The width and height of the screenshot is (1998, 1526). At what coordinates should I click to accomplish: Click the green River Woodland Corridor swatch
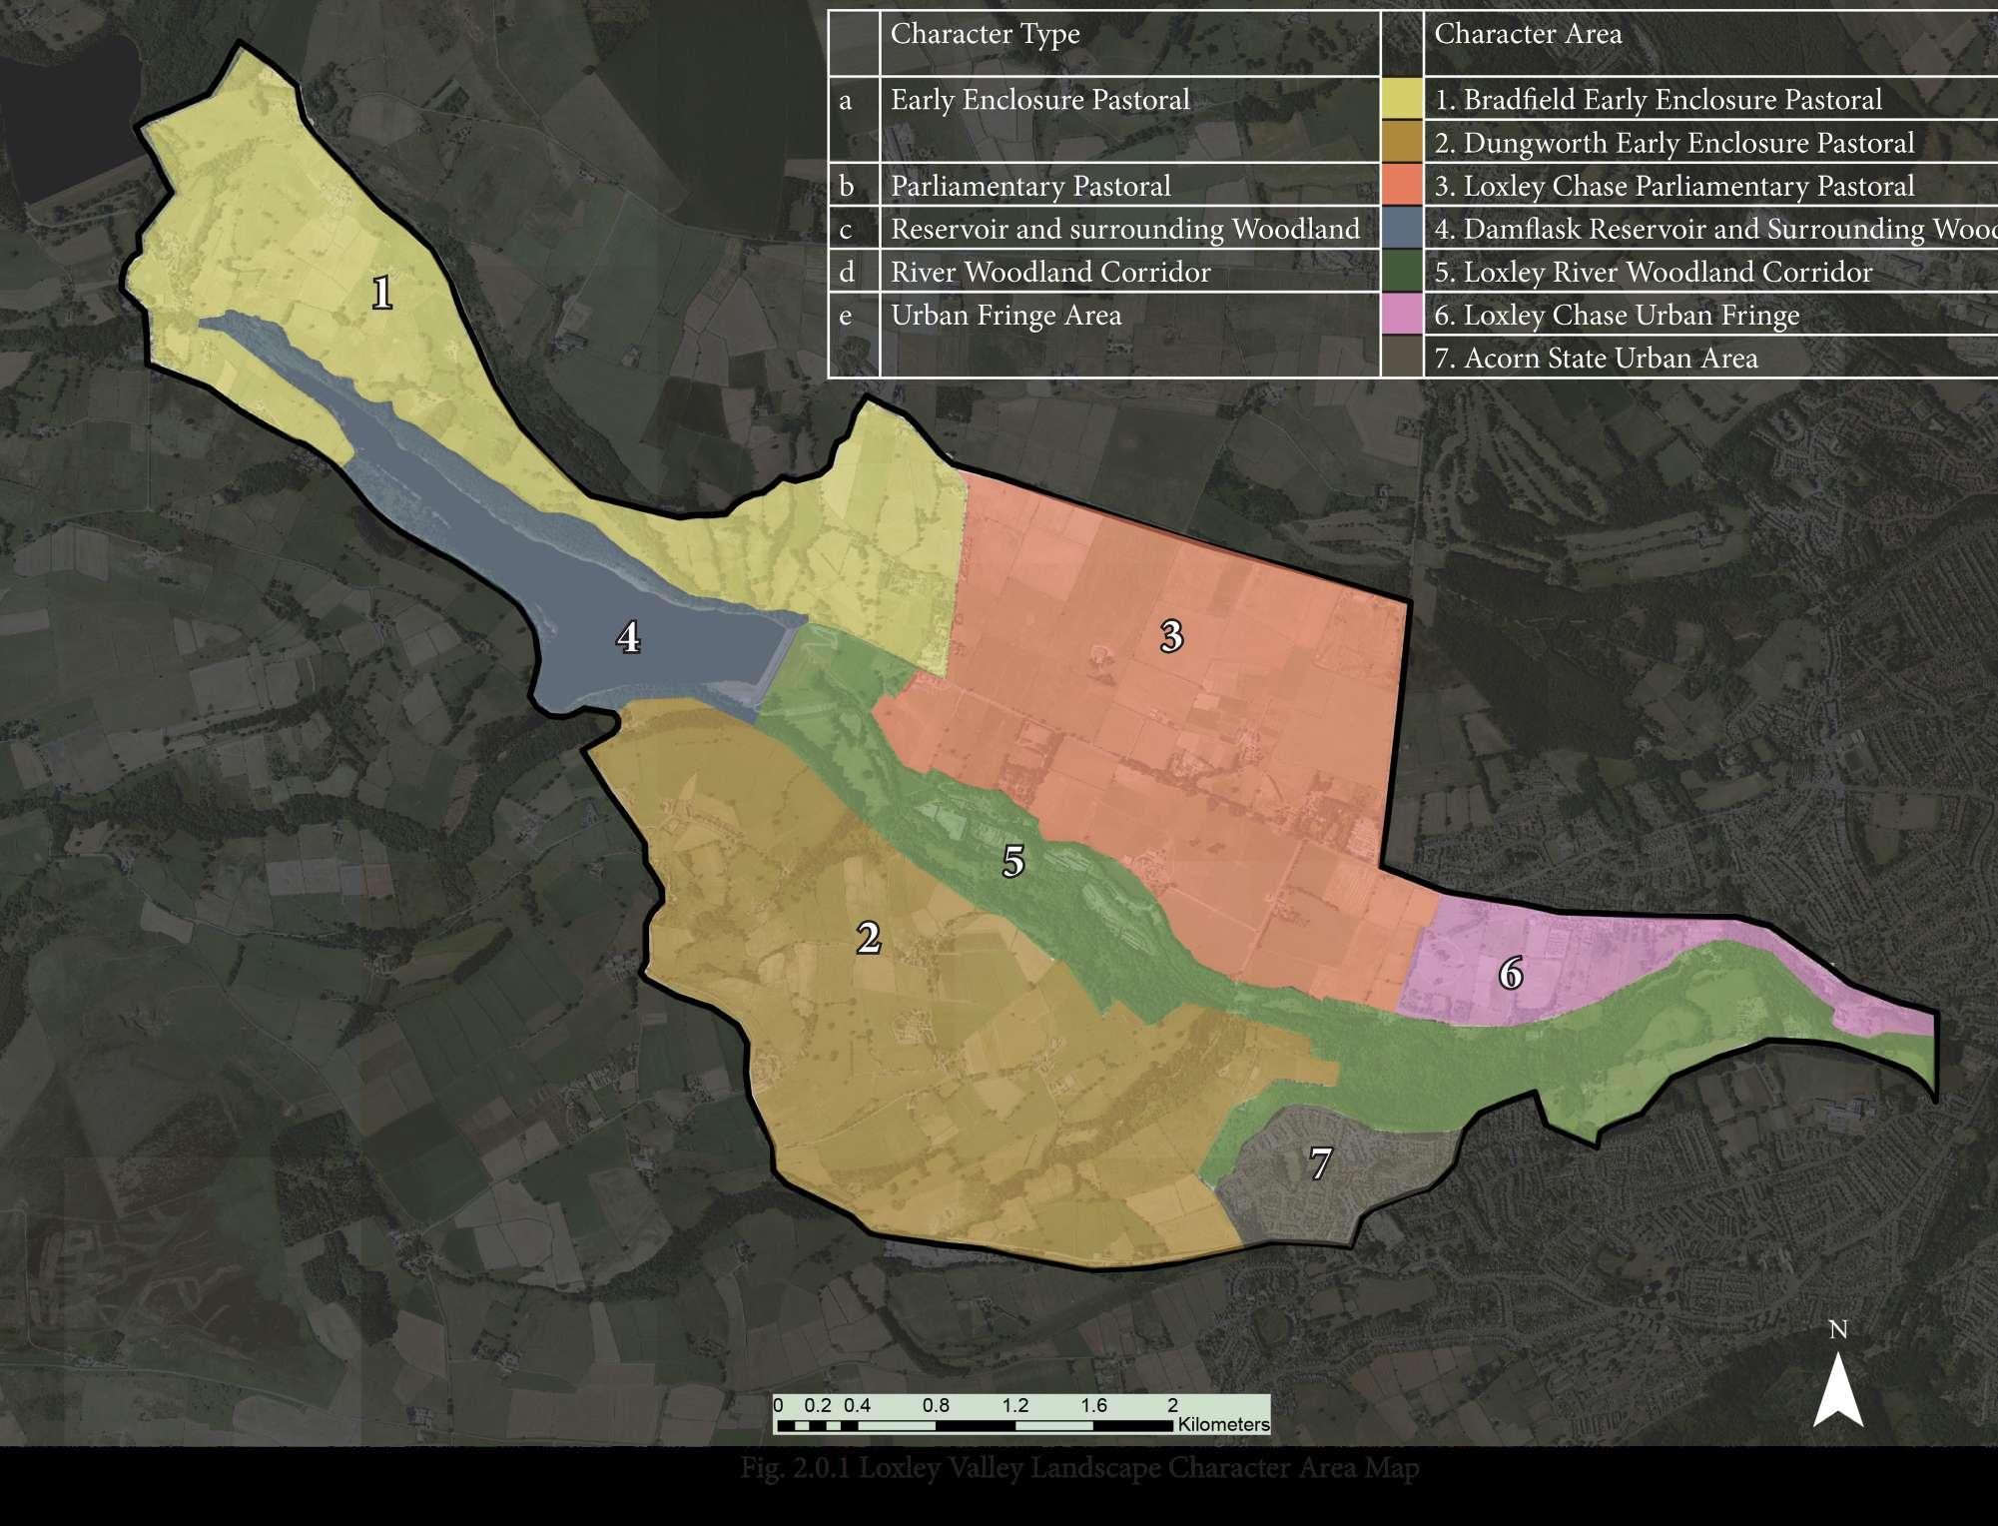pos(1401,272)
